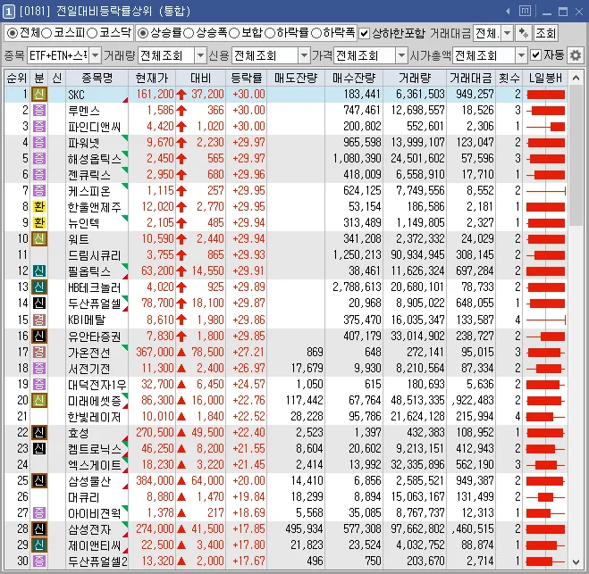Click the 신 badge icon for 삼성전자
The image size is (589, 574).
39,529
